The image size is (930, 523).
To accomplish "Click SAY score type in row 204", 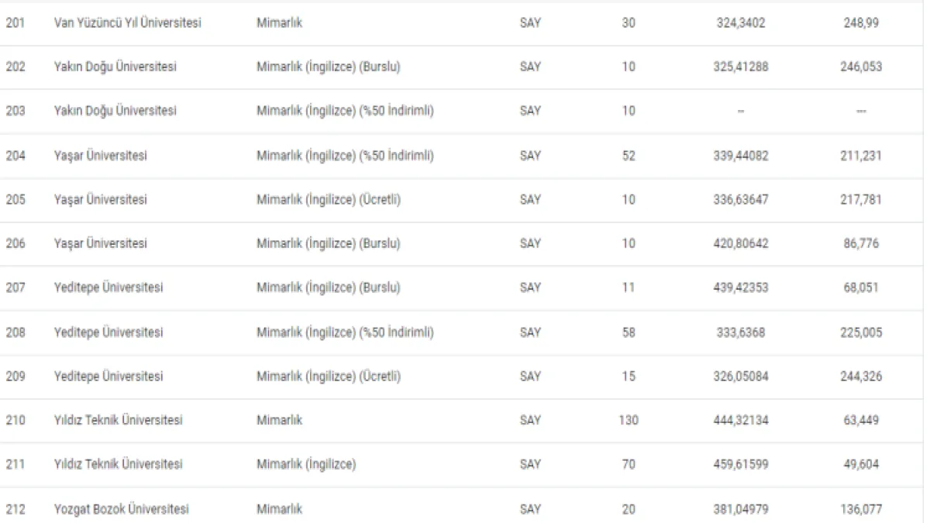I will click(x=530, y=156).
